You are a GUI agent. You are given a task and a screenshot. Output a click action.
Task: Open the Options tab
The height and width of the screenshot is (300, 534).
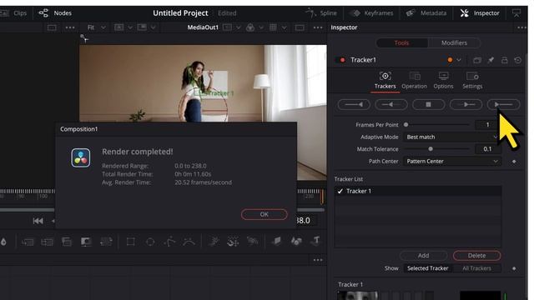tap(443, 81)
